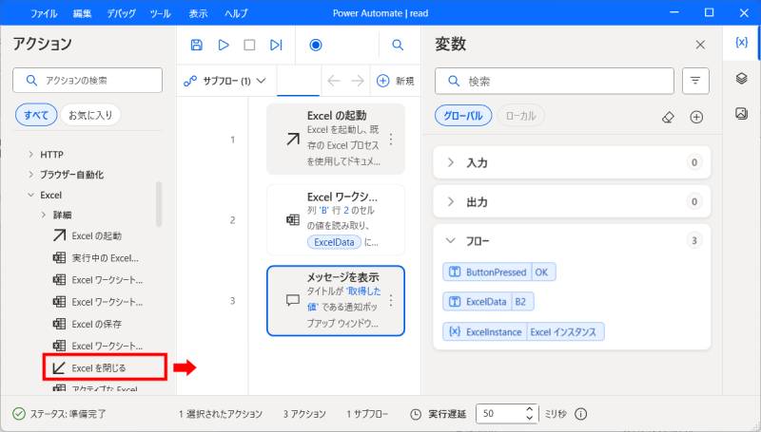This screenshot has height=432, width=761.
Task: Select the 実行中の Excel... action
Action: click(96, 258)
